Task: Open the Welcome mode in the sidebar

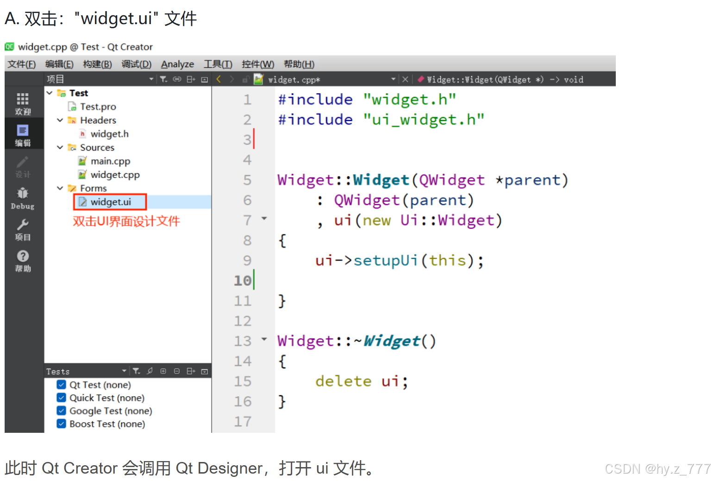Action: pos(23,104)
